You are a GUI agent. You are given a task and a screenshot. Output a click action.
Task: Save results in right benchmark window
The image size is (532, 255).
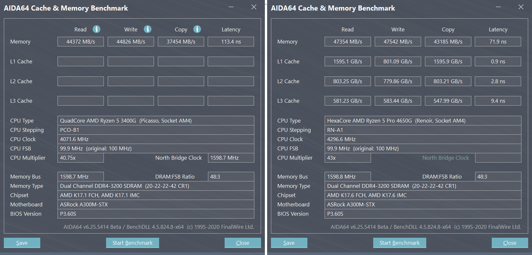[x=289, y=243]
